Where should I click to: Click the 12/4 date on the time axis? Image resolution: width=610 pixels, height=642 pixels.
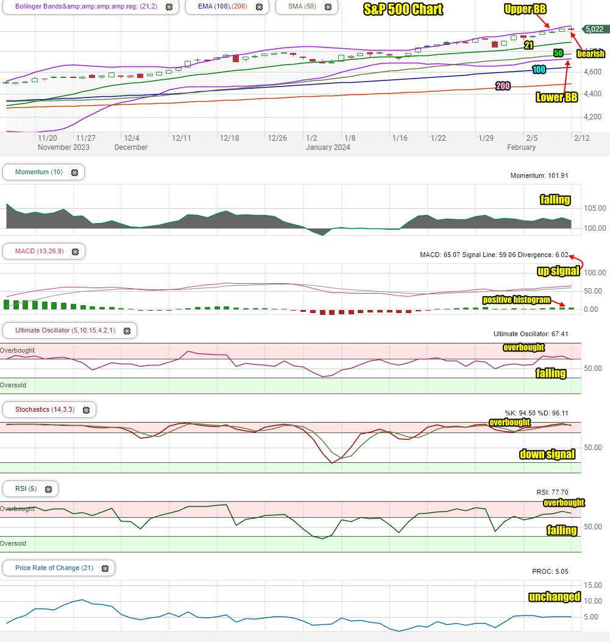pyautogui.click(x=132, y=138)
